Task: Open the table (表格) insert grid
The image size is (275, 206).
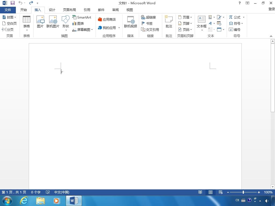Action: (x=27, y=24)
